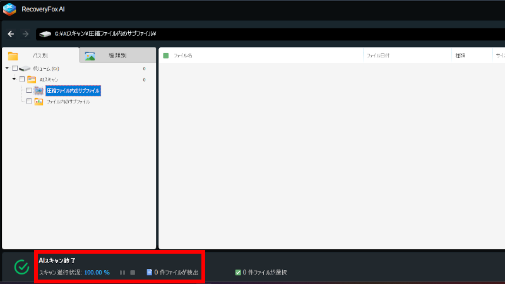Click the 圧縮ファイル内のサブファイル folder icon
The height and width of the screenshot is (284, 505).
coord(39,90)
